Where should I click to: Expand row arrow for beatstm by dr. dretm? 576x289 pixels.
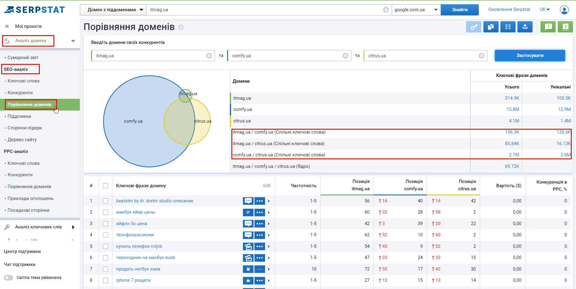point(269,201)
